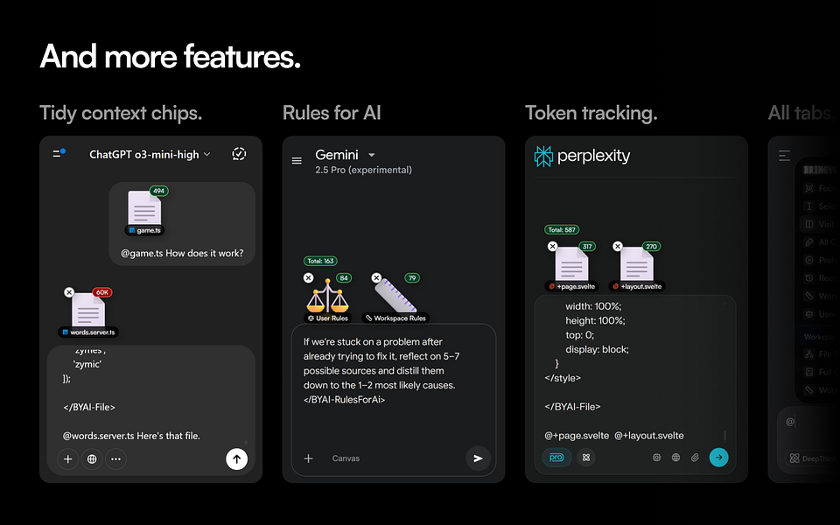The height and width of the screenshot is (525, 840).
Task: Click the @game.ts How does it work message
Action: [182, 253]
